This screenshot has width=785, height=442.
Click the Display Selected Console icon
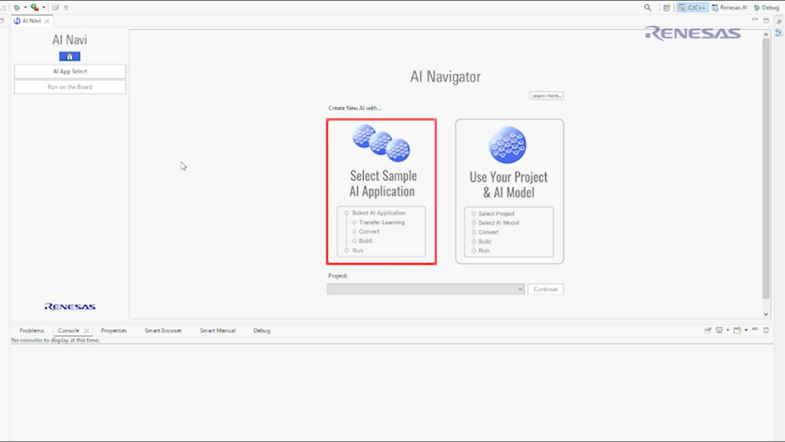[720, 330]
